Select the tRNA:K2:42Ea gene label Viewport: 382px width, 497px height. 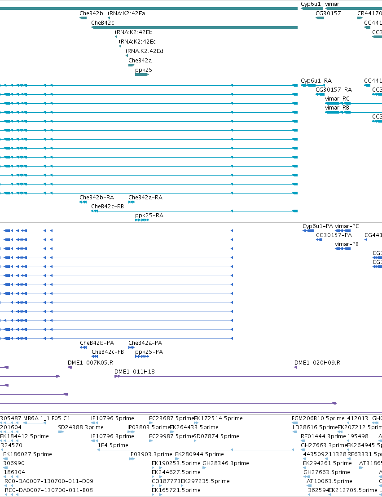pos(126,13)
